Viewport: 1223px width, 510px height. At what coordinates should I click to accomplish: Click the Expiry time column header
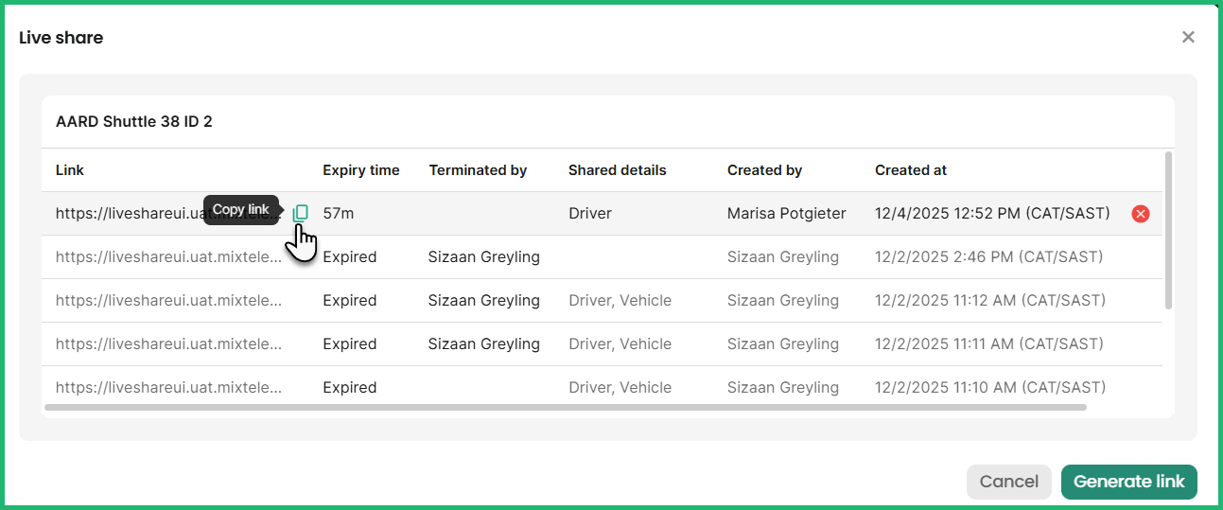point(360,170)
